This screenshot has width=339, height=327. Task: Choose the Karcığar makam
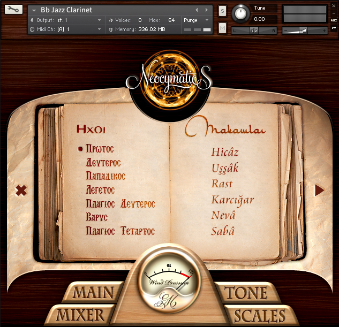coord(232,200)
